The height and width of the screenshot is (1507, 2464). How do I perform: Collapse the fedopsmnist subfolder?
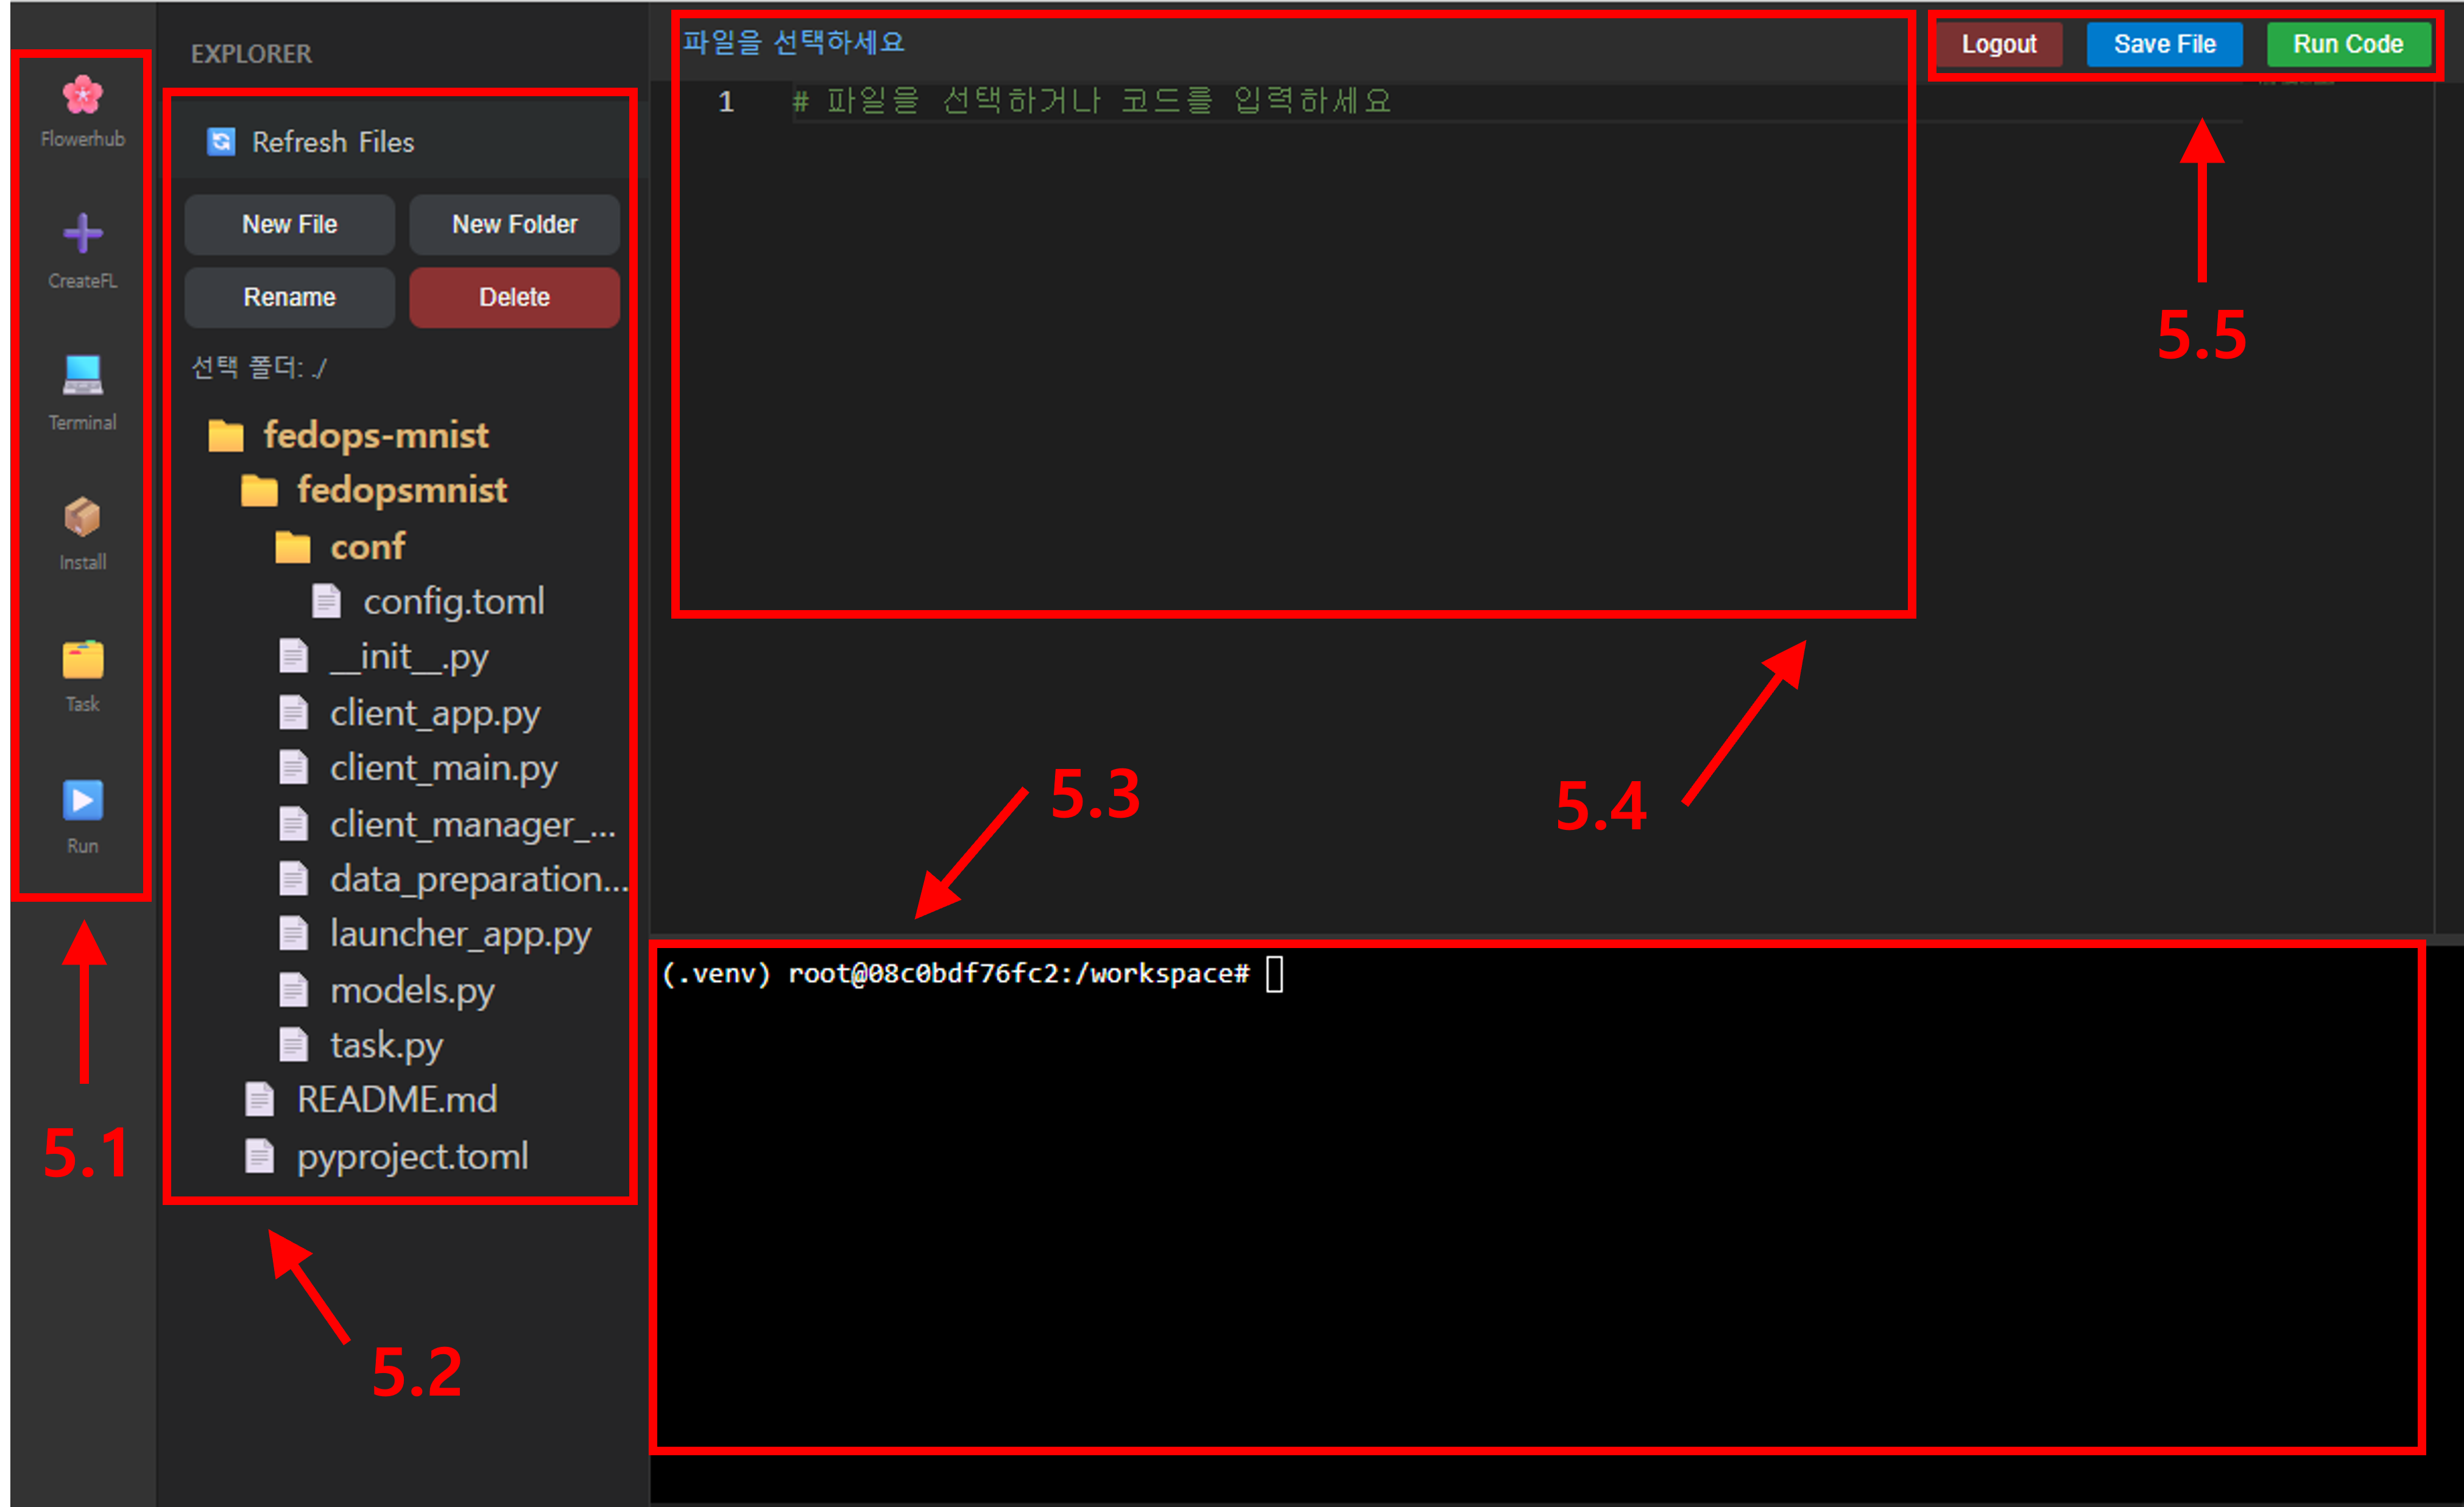point(401,491)
